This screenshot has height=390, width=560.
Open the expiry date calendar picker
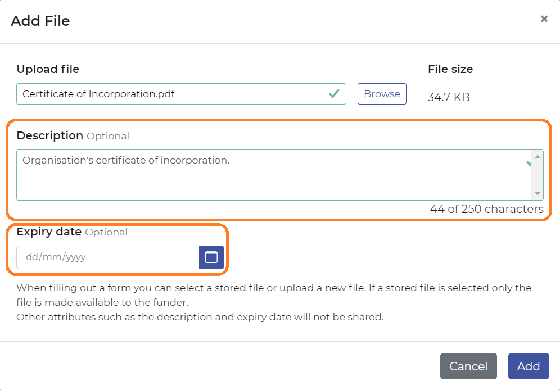pyautogui.click(x=211, y=257)
